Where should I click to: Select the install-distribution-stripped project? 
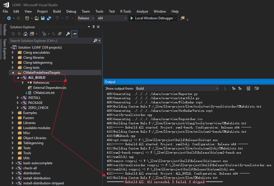click(43, 183)
